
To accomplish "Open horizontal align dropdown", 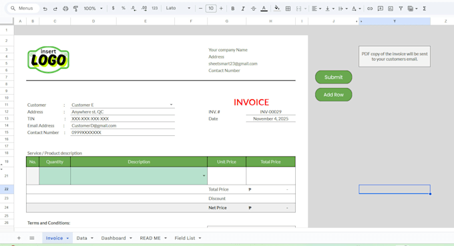I will click(316, 9).
